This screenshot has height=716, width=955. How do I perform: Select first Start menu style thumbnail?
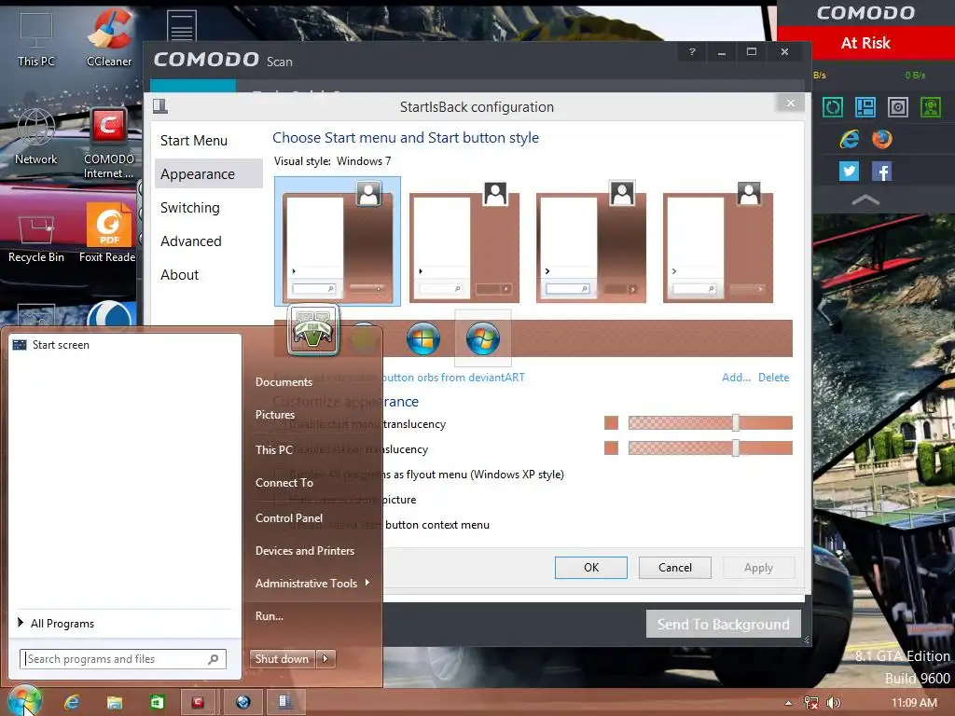[338, 241]
